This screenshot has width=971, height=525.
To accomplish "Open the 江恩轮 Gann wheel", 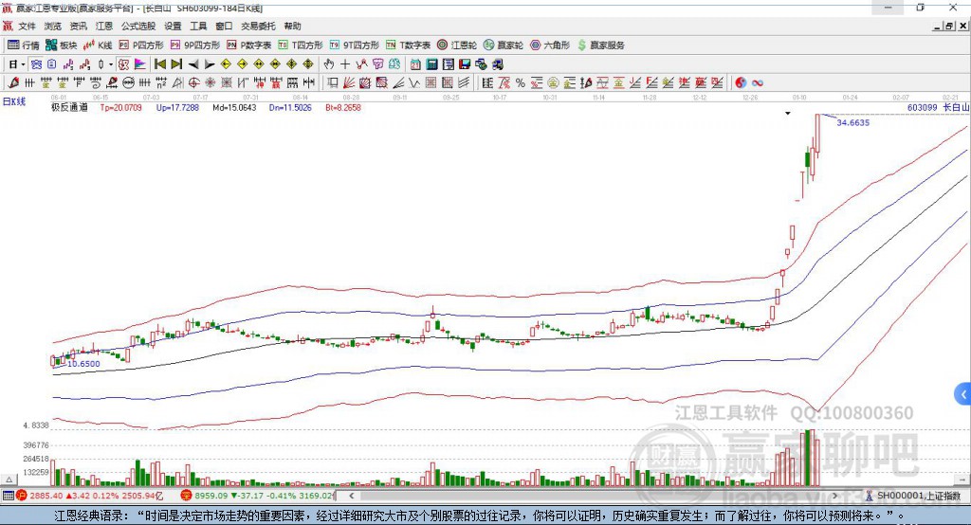I will 457,45.
